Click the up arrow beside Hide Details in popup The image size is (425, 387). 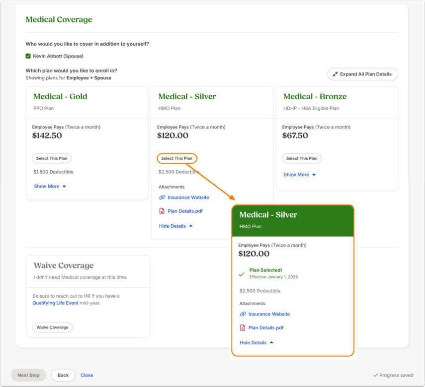click(271, 342)
